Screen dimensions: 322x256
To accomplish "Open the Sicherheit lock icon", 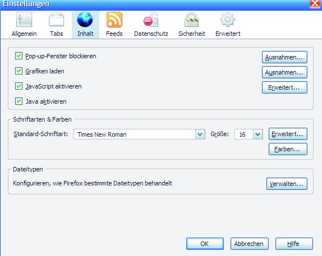I will click(191, 20).
